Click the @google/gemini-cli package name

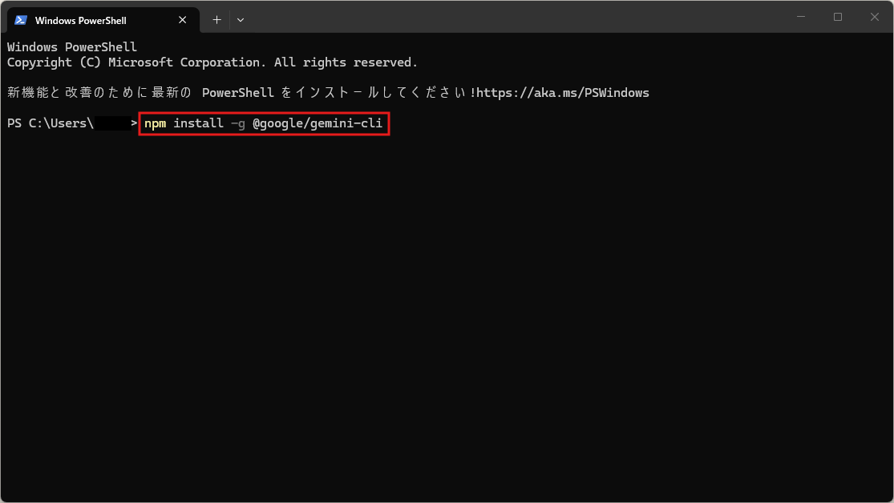[x=317, y=123]
